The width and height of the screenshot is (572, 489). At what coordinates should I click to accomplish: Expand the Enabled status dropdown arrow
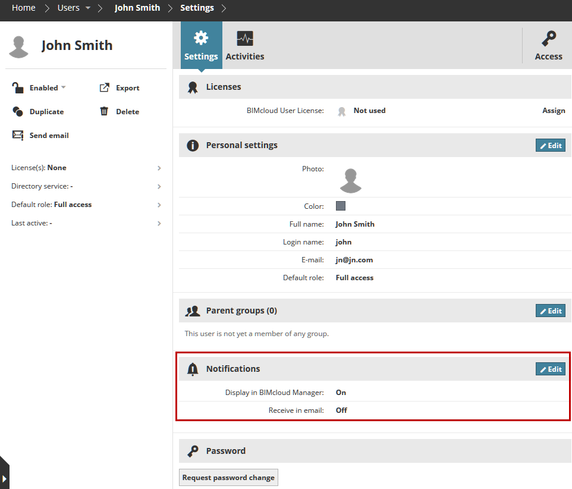(x=64, y=87)
